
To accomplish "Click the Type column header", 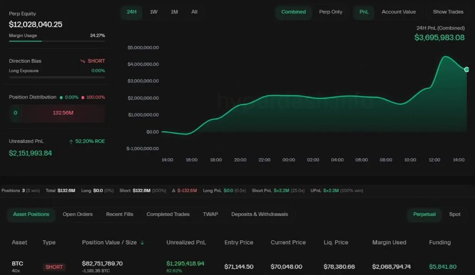I will pos(49,243).
